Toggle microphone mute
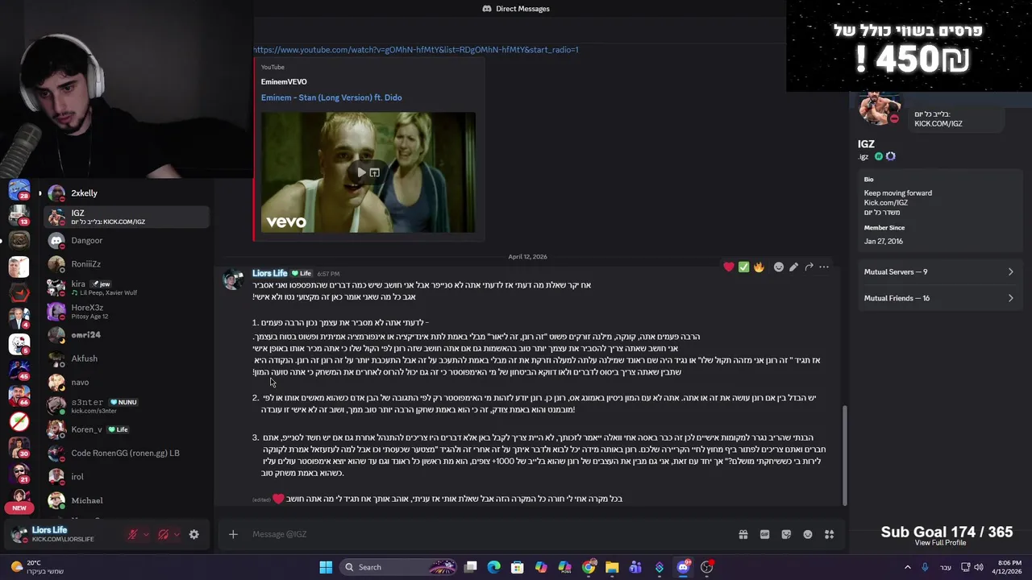The width and height of the screenshot is (1032, 580). pos(133,534)
